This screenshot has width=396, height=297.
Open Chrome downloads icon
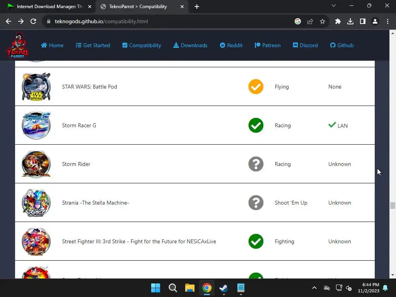(350, 22)
